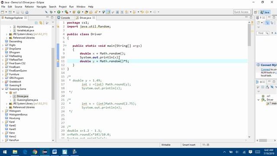Open Word from the Windows taskbar
Image resolution: width=277 pixels, height=156 pixels.
[x=55, y=152]
